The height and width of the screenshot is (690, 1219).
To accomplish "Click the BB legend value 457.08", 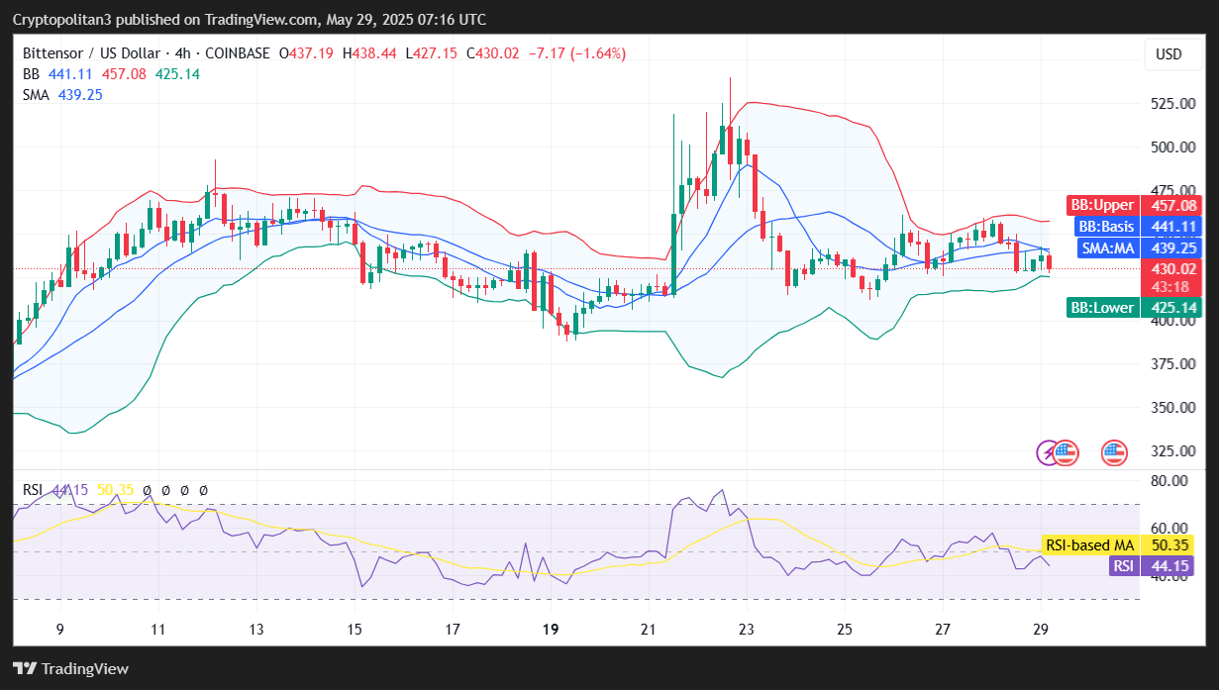I will coord(123,74).
